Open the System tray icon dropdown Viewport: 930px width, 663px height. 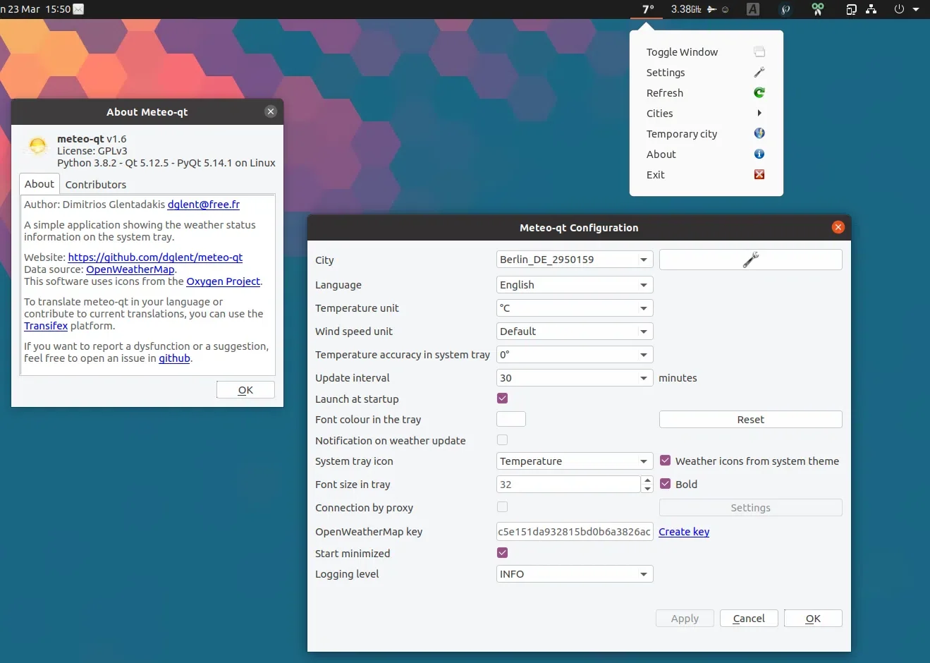point(575,461)
